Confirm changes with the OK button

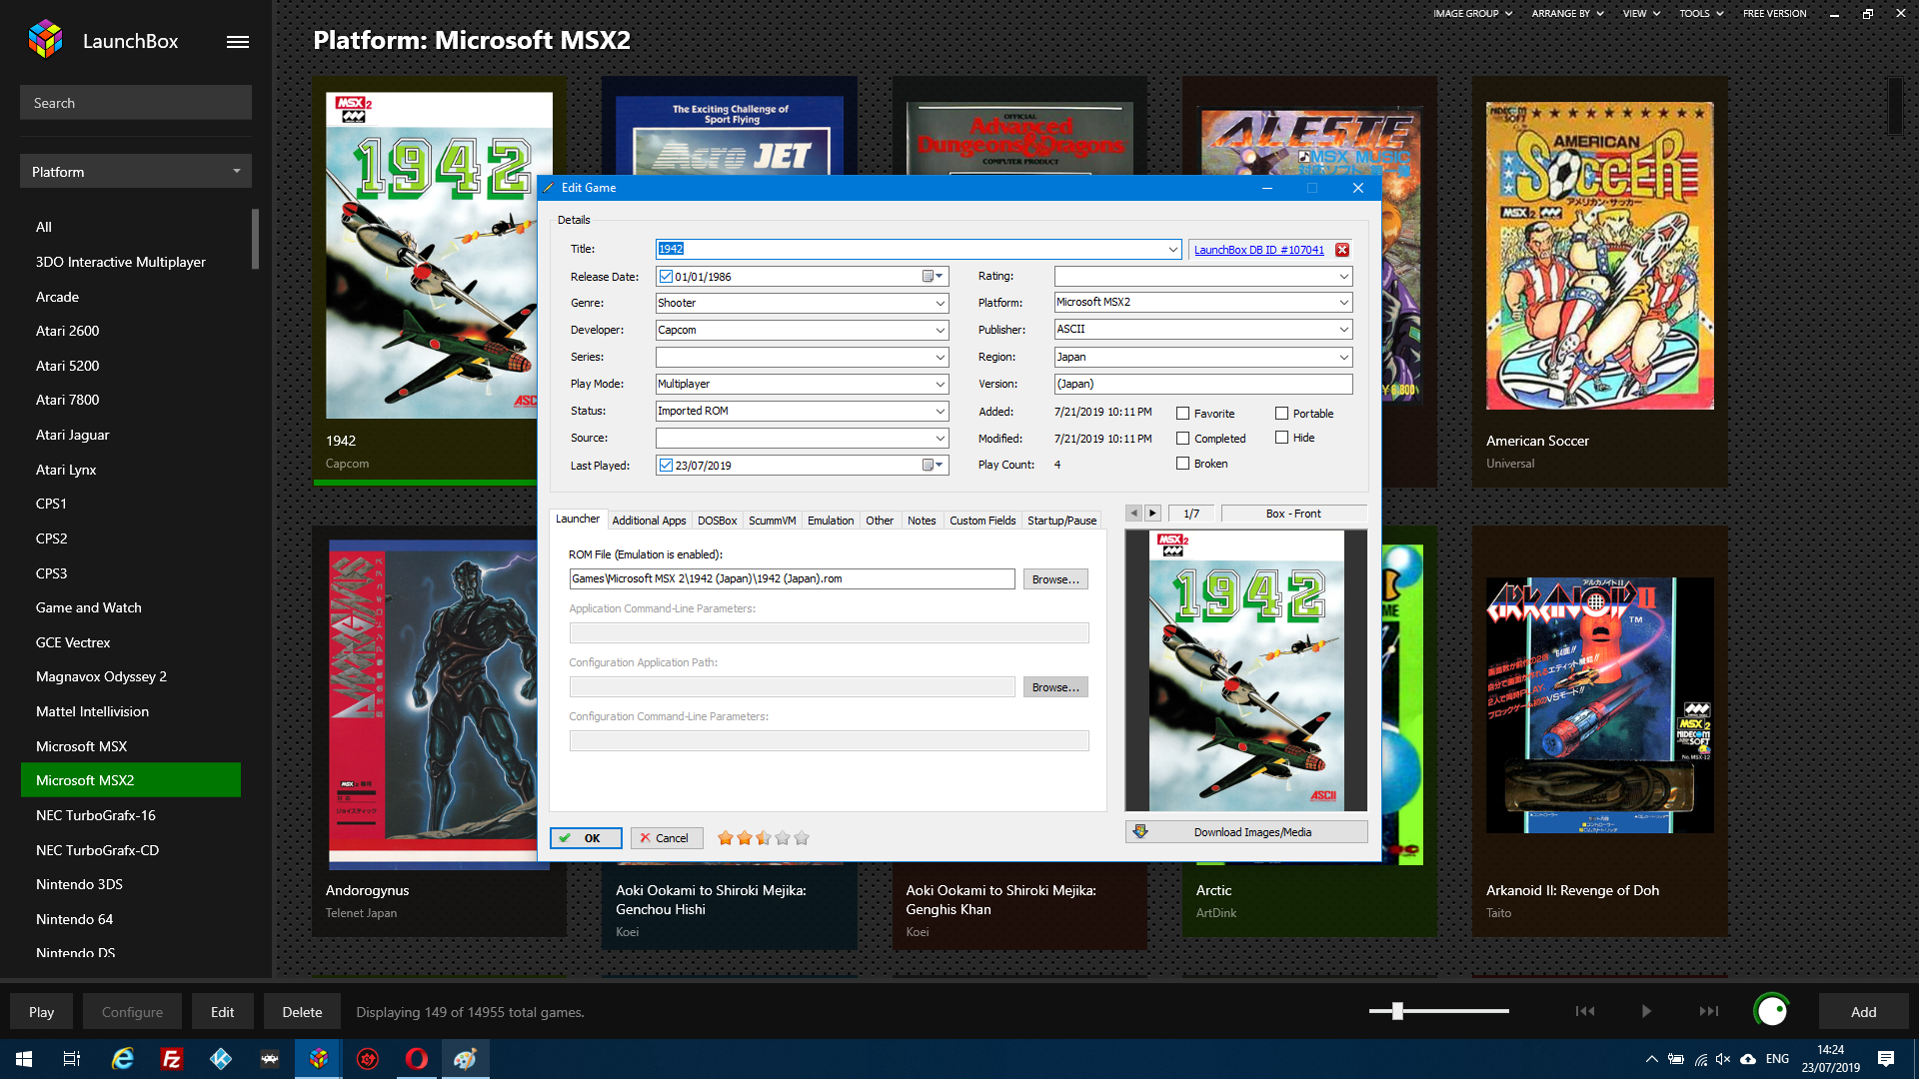pyautogui.click(x=586, y=838)
